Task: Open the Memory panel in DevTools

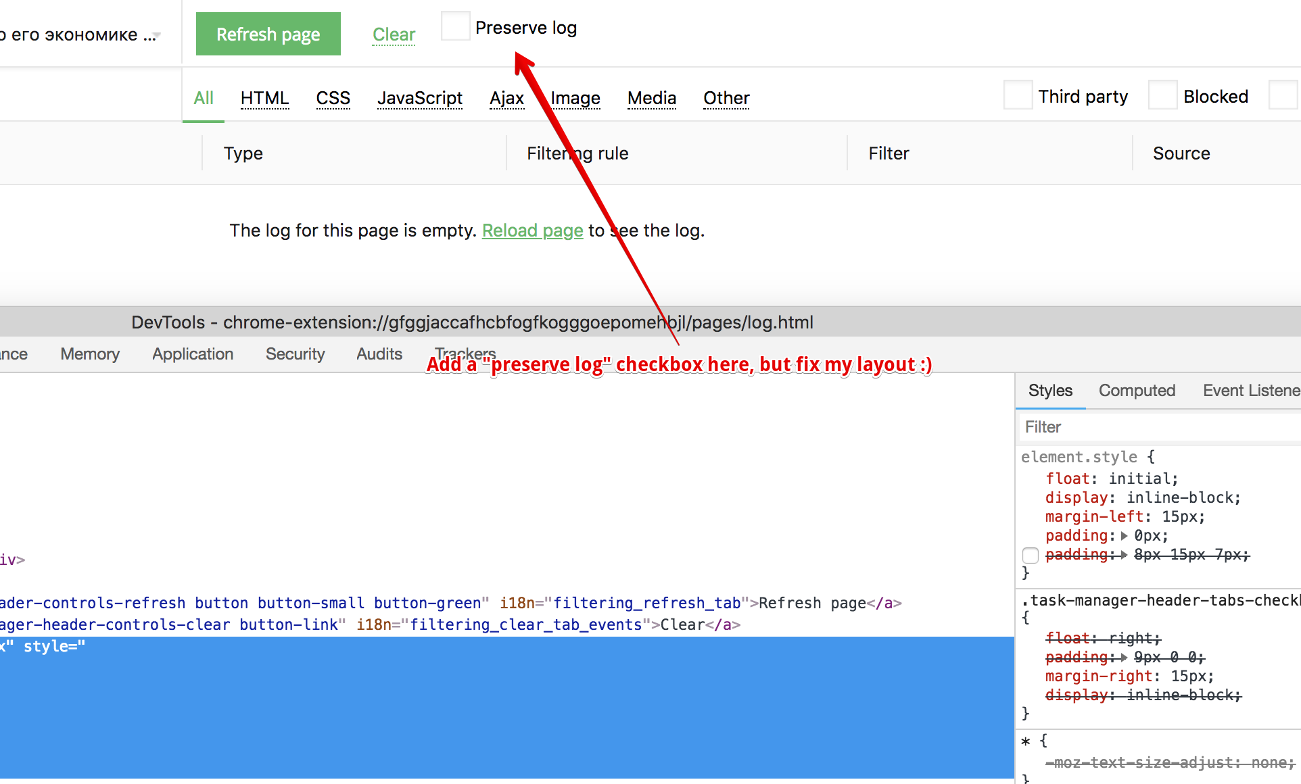Action: pyautogui.click(x=89, y=353)
